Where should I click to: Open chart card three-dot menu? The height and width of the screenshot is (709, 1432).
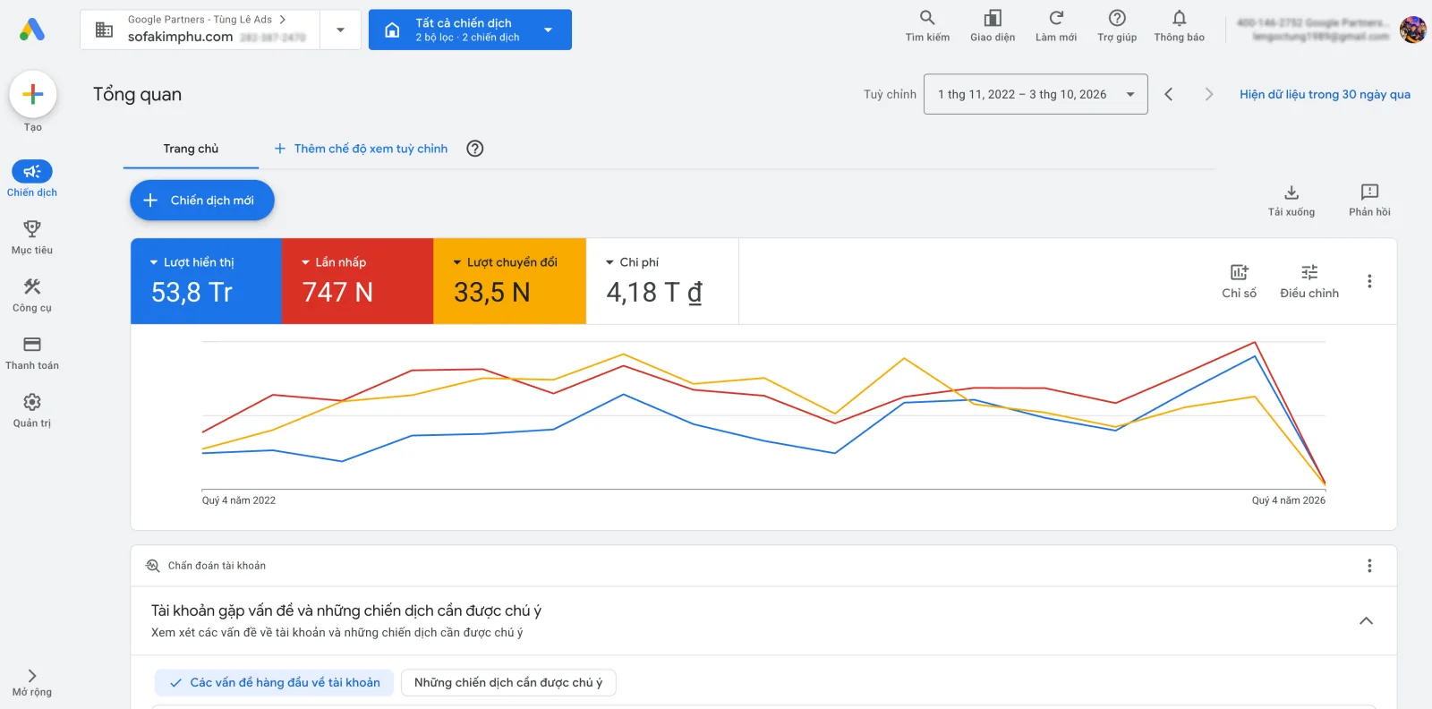coord(1369,281)
